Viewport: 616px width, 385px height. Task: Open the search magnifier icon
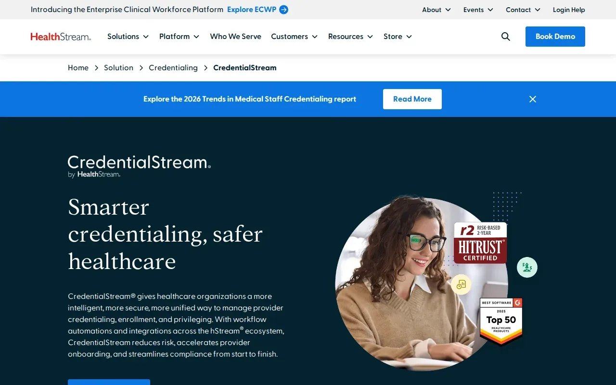click(505, 37)
